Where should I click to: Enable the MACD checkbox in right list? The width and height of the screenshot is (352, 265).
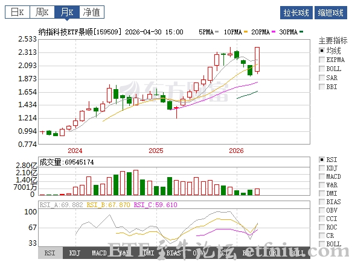tap(322, 176)
